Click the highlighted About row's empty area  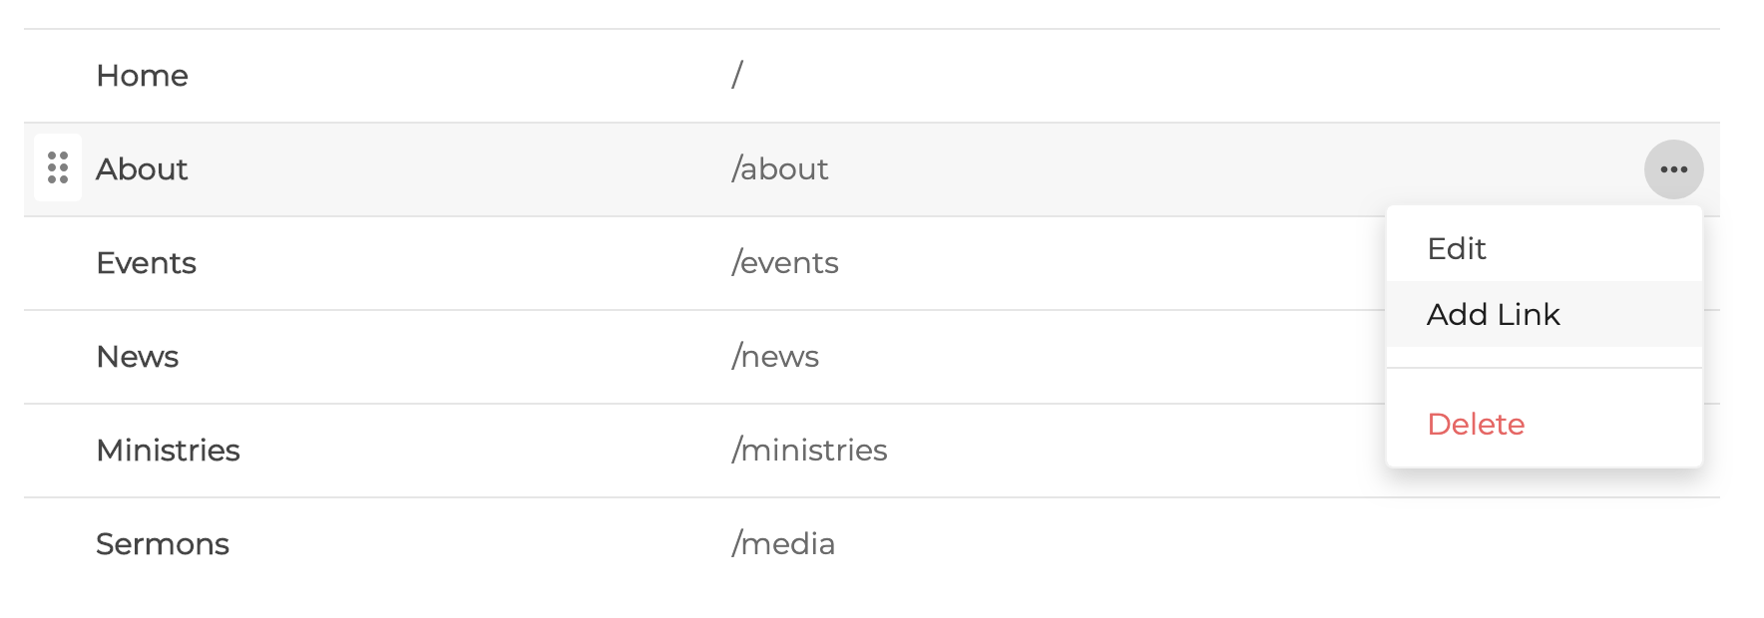[x=1197, y=169]
